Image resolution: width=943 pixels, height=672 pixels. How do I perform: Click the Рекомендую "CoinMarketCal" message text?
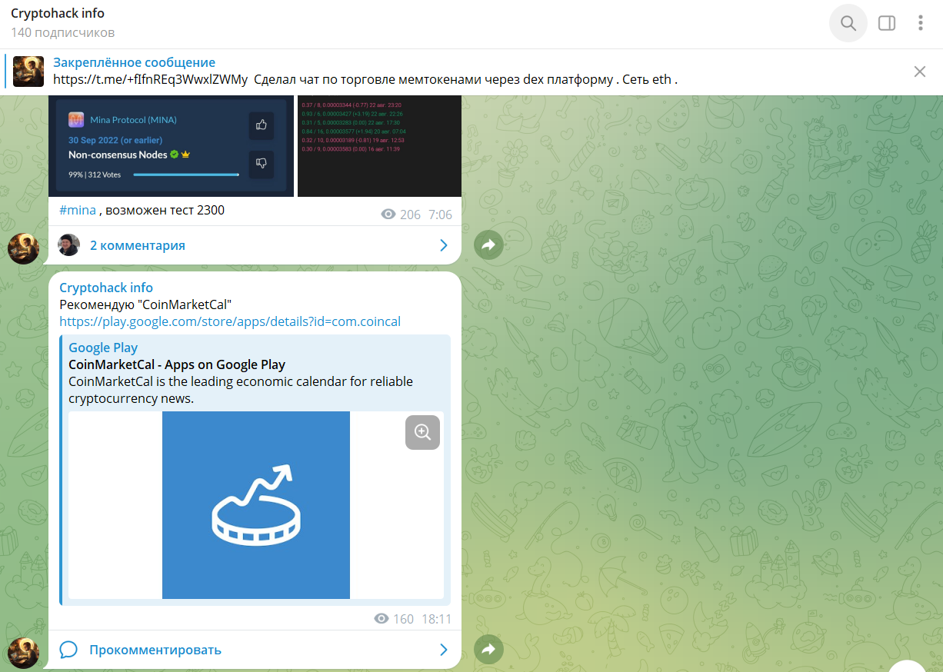[145, 304]
